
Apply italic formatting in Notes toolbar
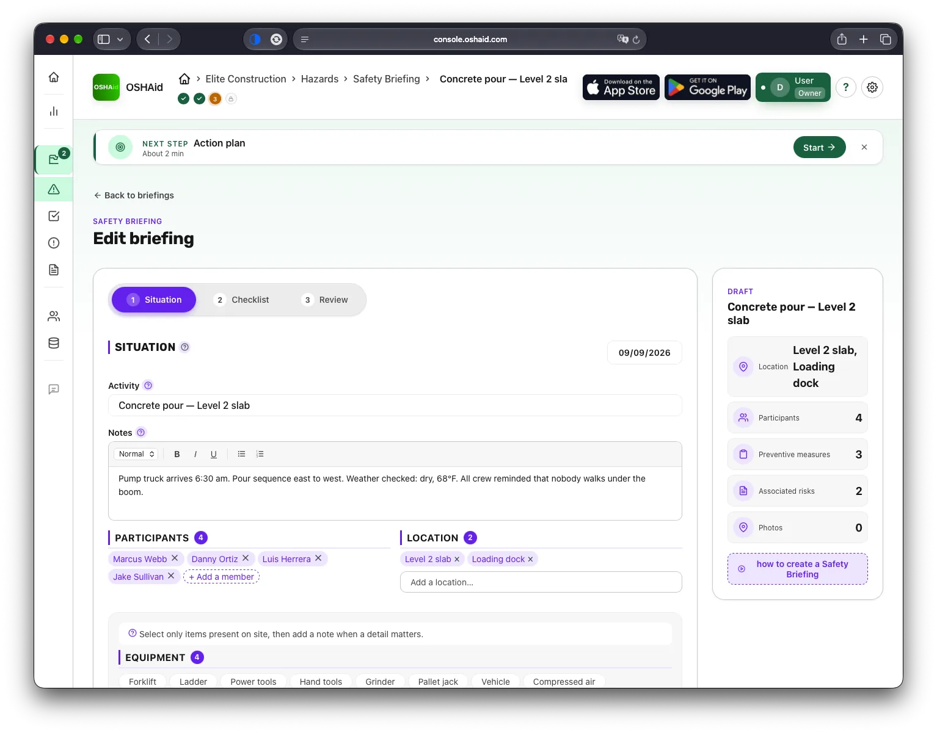coord(195,454)
